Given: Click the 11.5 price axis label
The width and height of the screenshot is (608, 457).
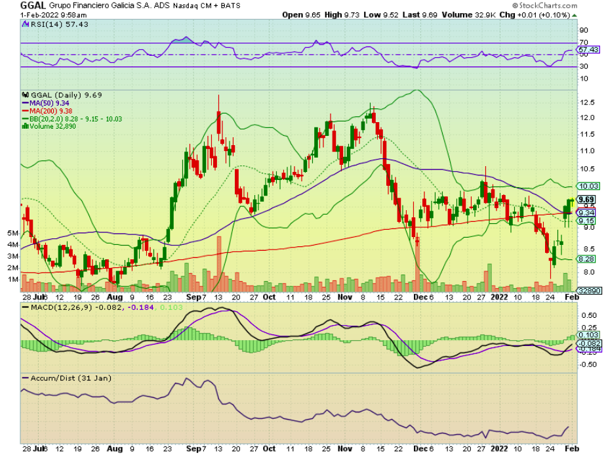Looking at the screenshot, I should click(587, 134).
